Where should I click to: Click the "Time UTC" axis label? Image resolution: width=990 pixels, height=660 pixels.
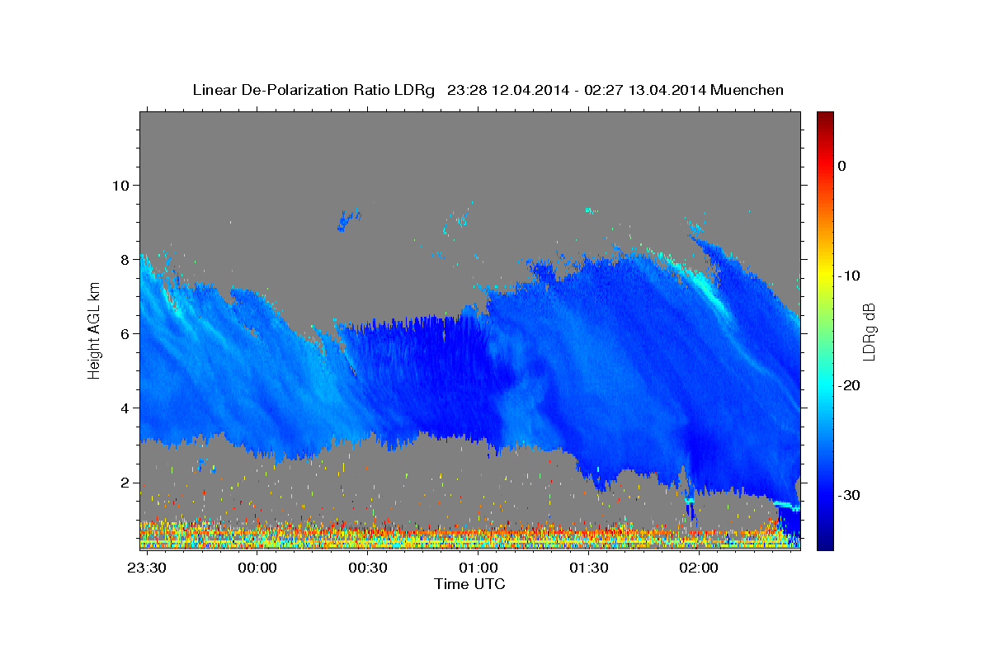pos(469,584)
